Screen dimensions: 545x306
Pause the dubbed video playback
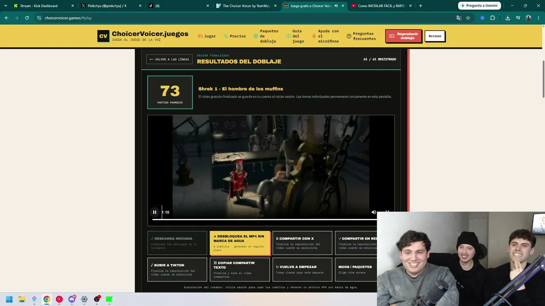[155, 212]
